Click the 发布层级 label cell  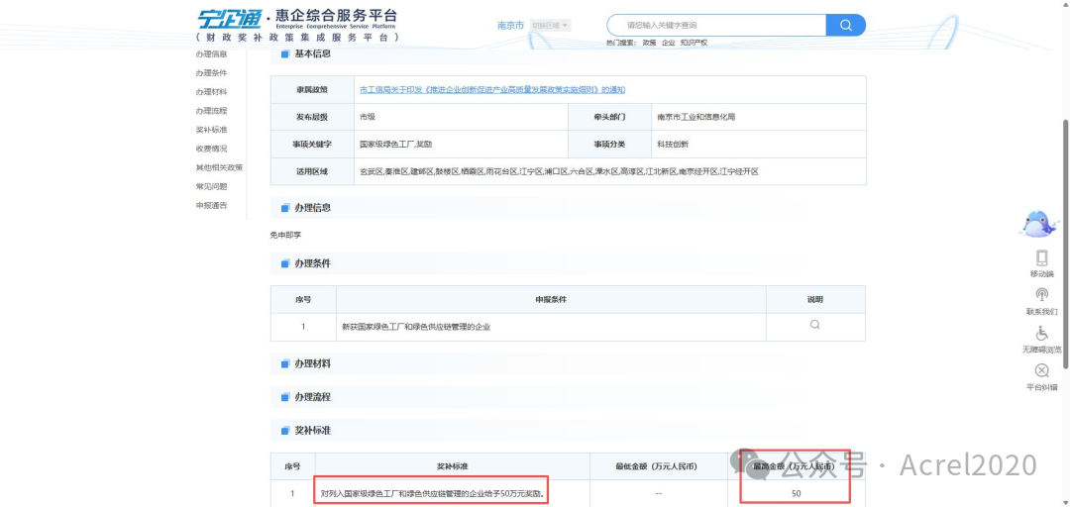(312, 117)
